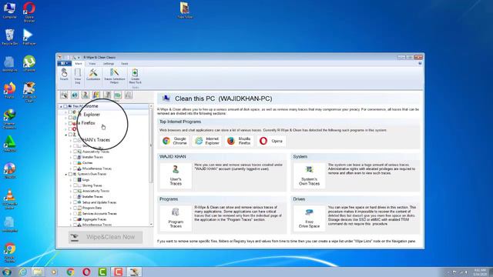Tick the Logs checkbox
Screen dimensions: 493x277
click(x=75, y=179)
